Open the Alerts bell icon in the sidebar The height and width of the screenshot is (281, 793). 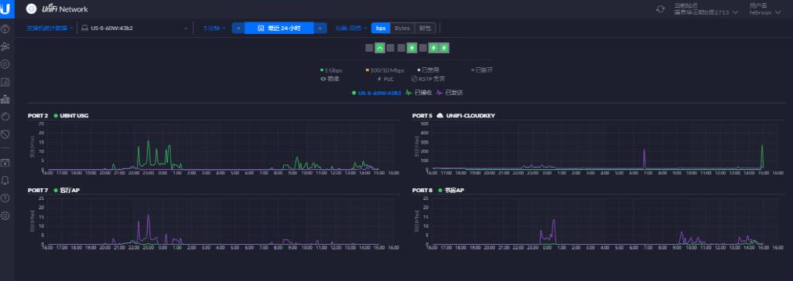point(5,180)
